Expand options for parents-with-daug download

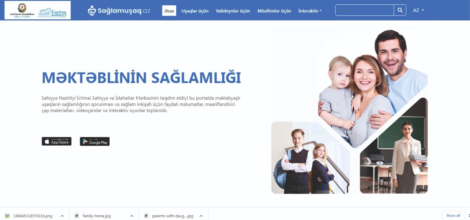[x=201, y=216]
